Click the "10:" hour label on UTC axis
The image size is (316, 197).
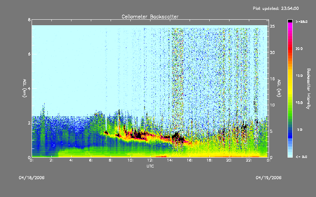(130, 160)
